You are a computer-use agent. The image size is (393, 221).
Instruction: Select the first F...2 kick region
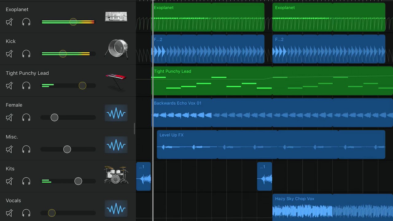click(x=208, y=49)
